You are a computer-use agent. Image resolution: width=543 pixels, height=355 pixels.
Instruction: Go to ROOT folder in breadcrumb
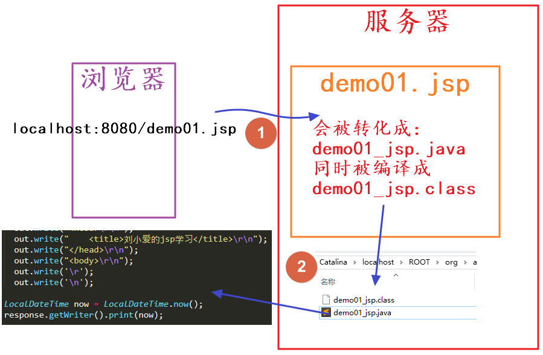click(x=419, y=262)
